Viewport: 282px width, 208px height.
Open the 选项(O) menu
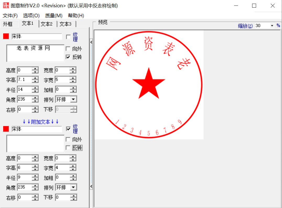[31, 16]
